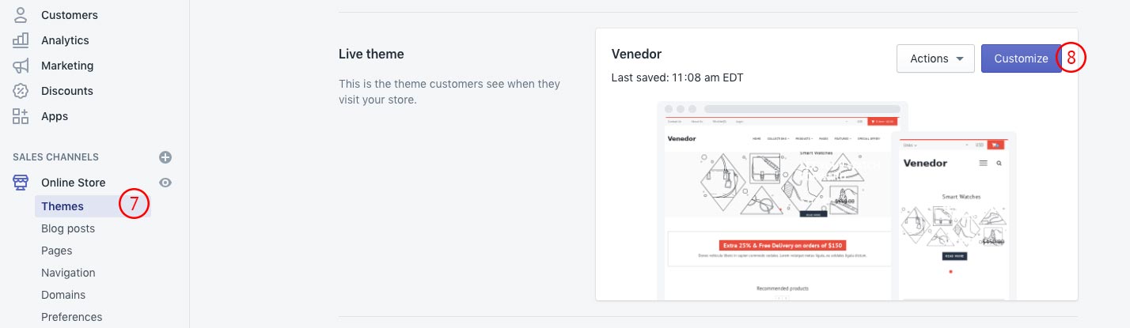Open Blog posts in the sidebar

tap(68, 228)
